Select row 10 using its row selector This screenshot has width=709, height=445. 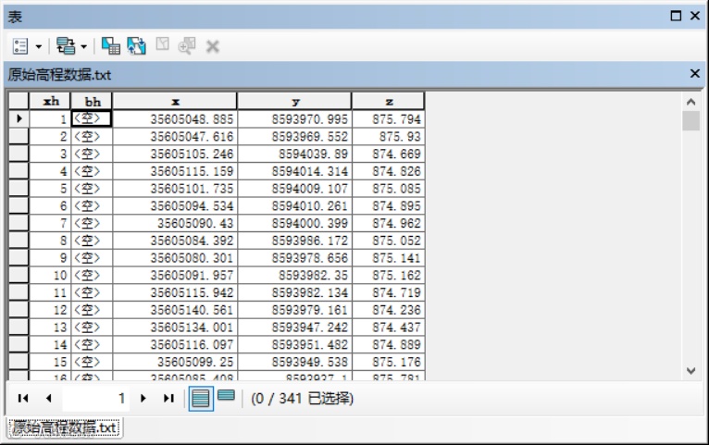(x=19, y=275)
